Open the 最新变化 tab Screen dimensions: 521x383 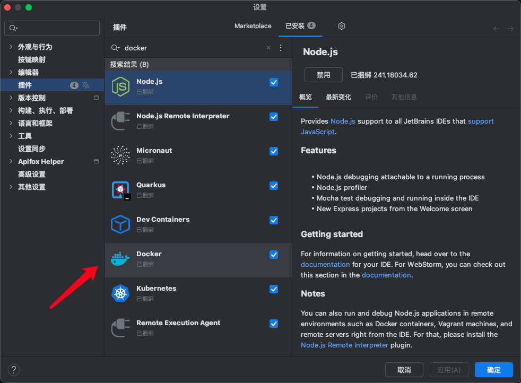pyautogui.click(x=338, y=97)
